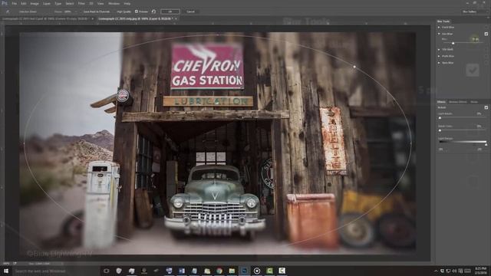Click the Light Range white slider handle
The image size is (491, 276).
(x=486, y=144)
